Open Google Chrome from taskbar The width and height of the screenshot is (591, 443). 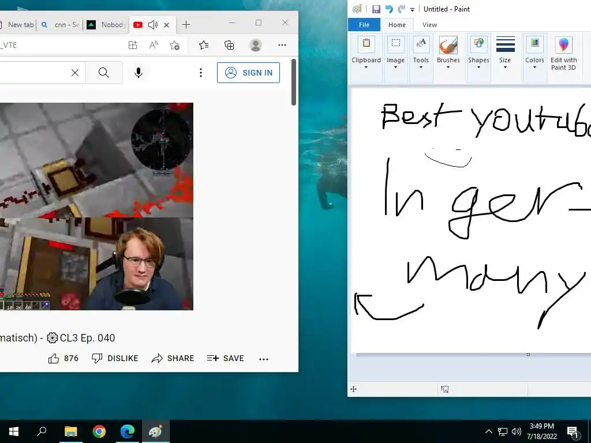tap(99, 431)
